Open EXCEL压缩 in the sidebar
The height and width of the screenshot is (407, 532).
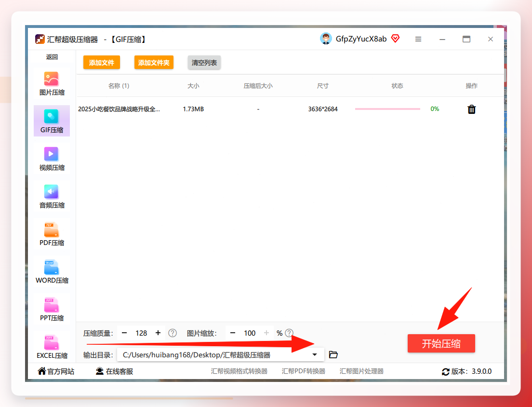[x=52, y=347]
